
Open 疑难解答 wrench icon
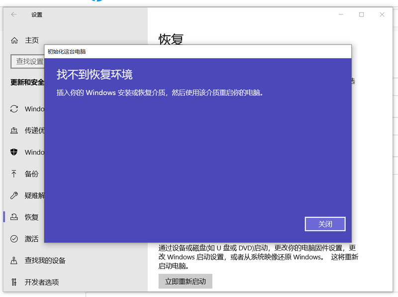(14, 196)
